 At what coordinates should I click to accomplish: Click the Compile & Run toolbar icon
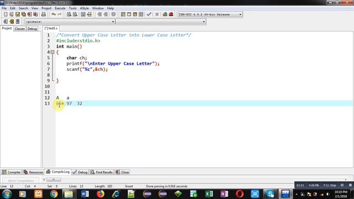tap(135, 14)
